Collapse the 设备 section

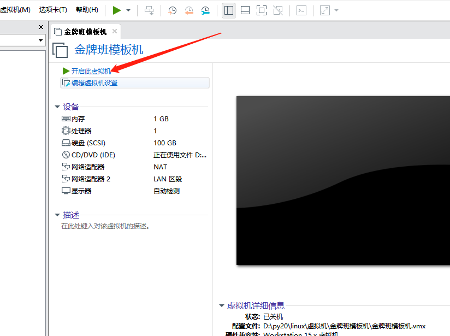(57, 107)
